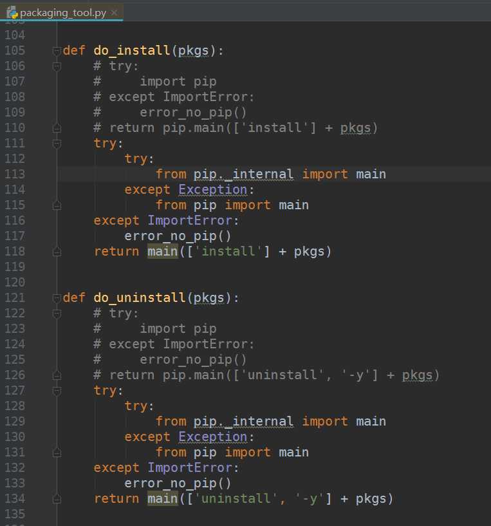
Task: Click the pkgs parameter in do_install definition
Action: 193,51
